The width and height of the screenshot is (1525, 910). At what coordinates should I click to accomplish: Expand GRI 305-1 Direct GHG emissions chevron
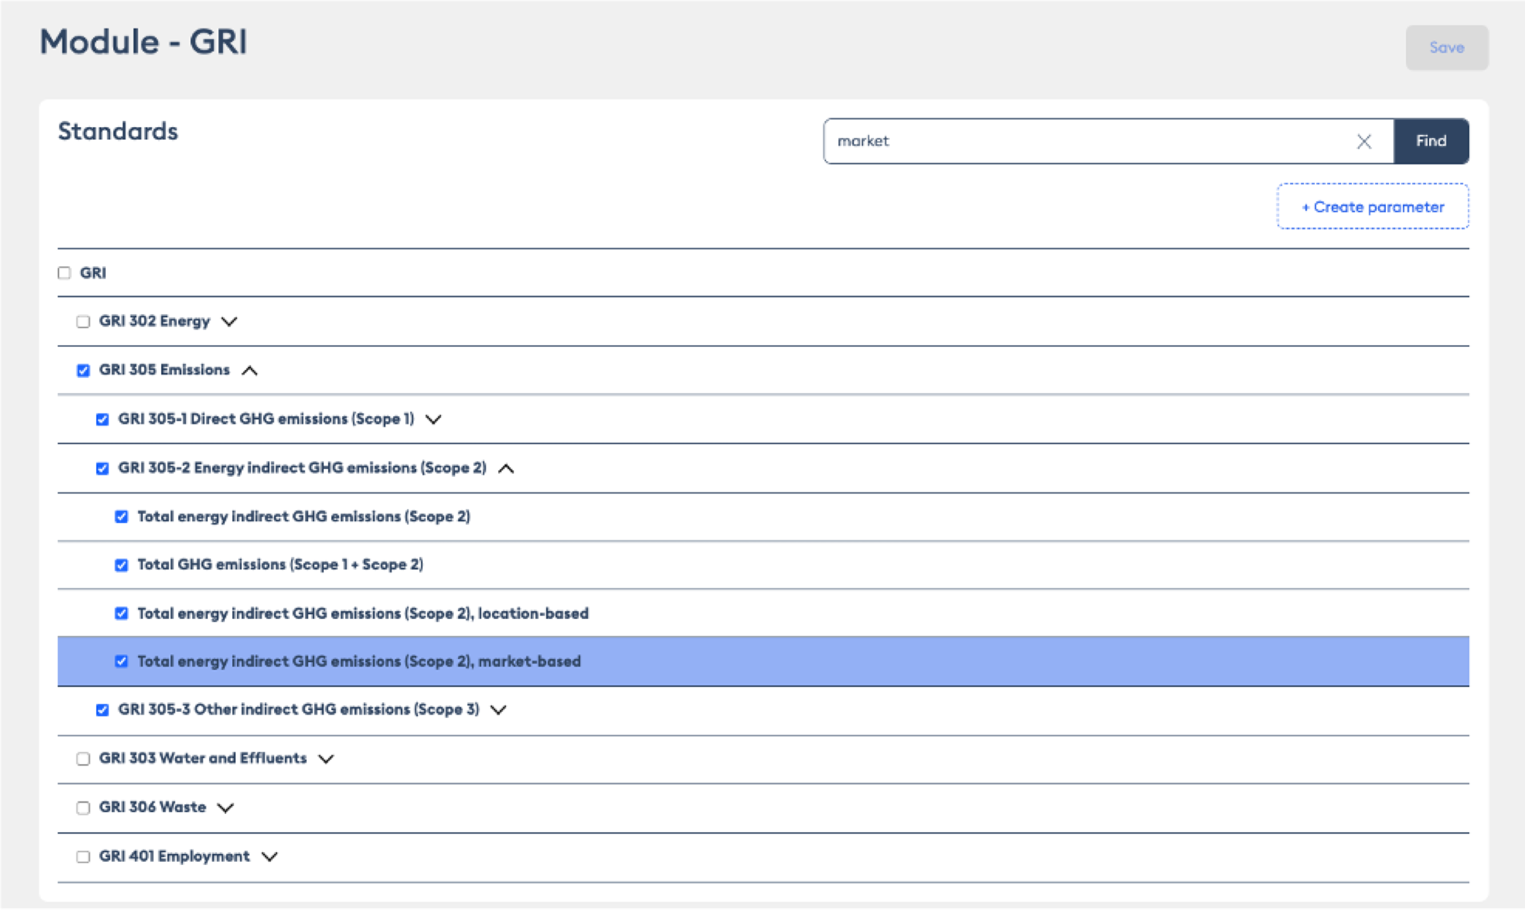pos(433,419)
